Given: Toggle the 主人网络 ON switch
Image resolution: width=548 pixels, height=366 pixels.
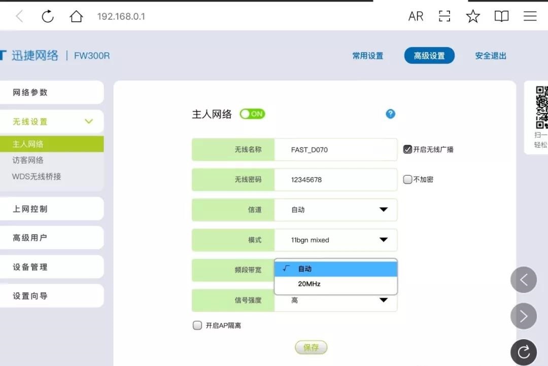Looking at the screenshot, I should pyautogui.click(x=252, y=114).
